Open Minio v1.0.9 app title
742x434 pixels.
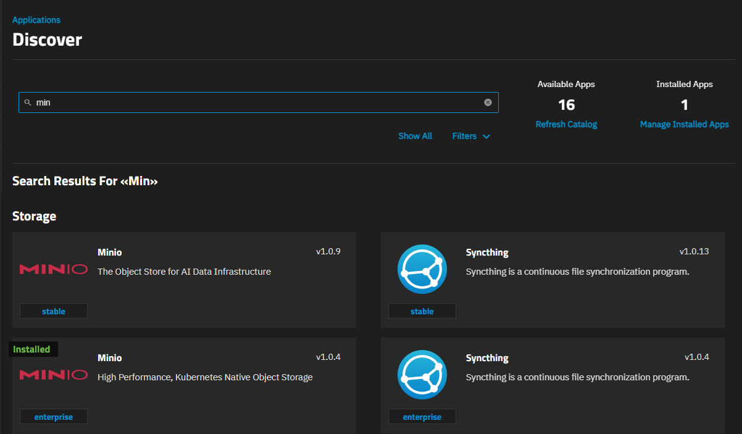coord(110,252)
